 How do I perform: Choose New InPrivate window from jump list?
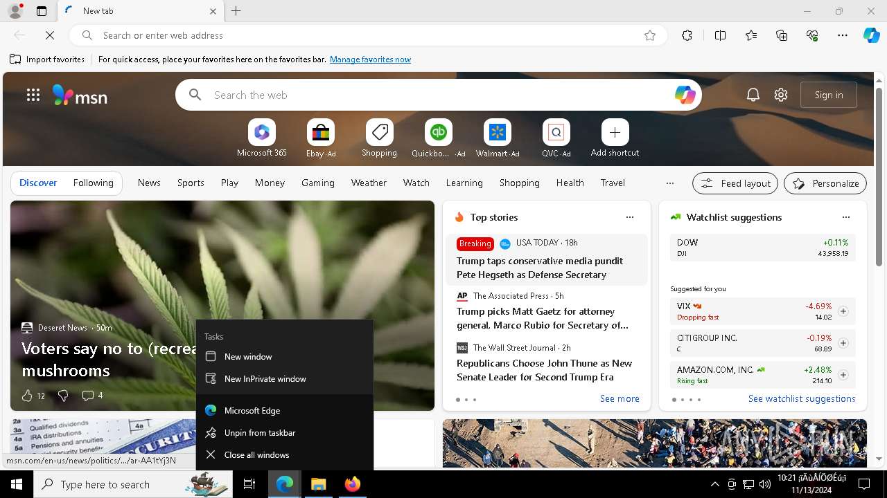coord(285,379)
